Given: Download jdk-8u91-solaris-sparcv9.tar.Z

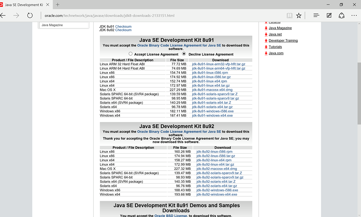Looking at the screenshot, I should (215, 94).
